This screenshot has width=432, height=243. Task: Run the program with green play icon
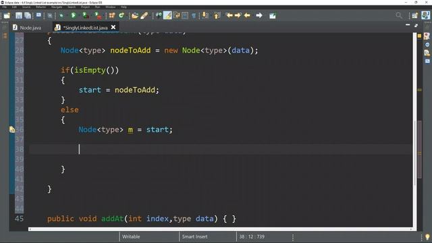tap(74, 16)
